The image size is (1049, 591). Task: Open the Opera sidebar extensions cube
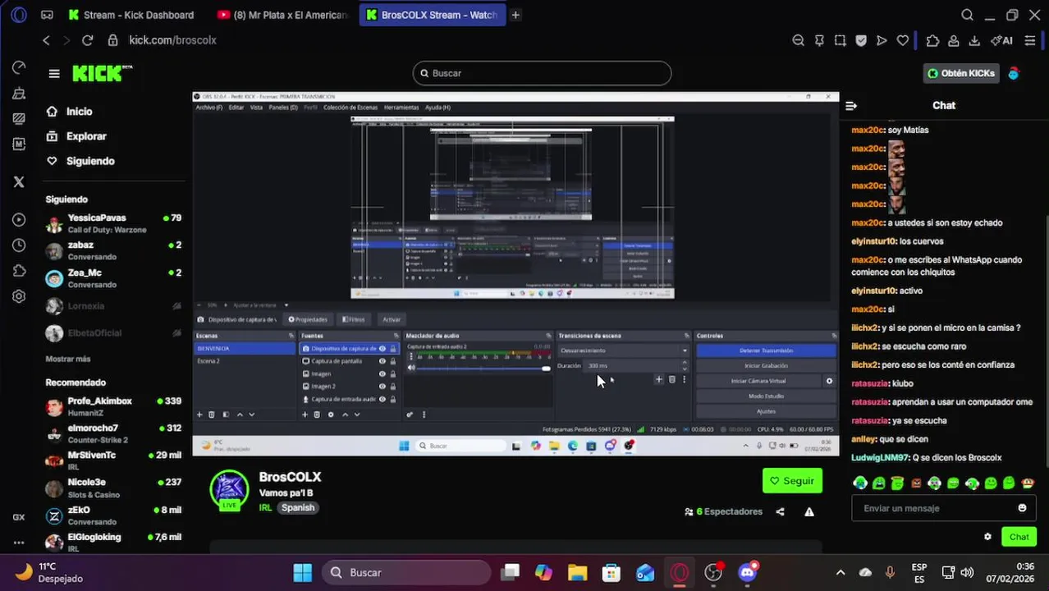click(19, 271)
